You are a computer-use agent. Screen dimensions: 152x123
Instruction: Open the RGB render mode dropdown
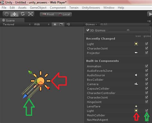click(42, 25)
